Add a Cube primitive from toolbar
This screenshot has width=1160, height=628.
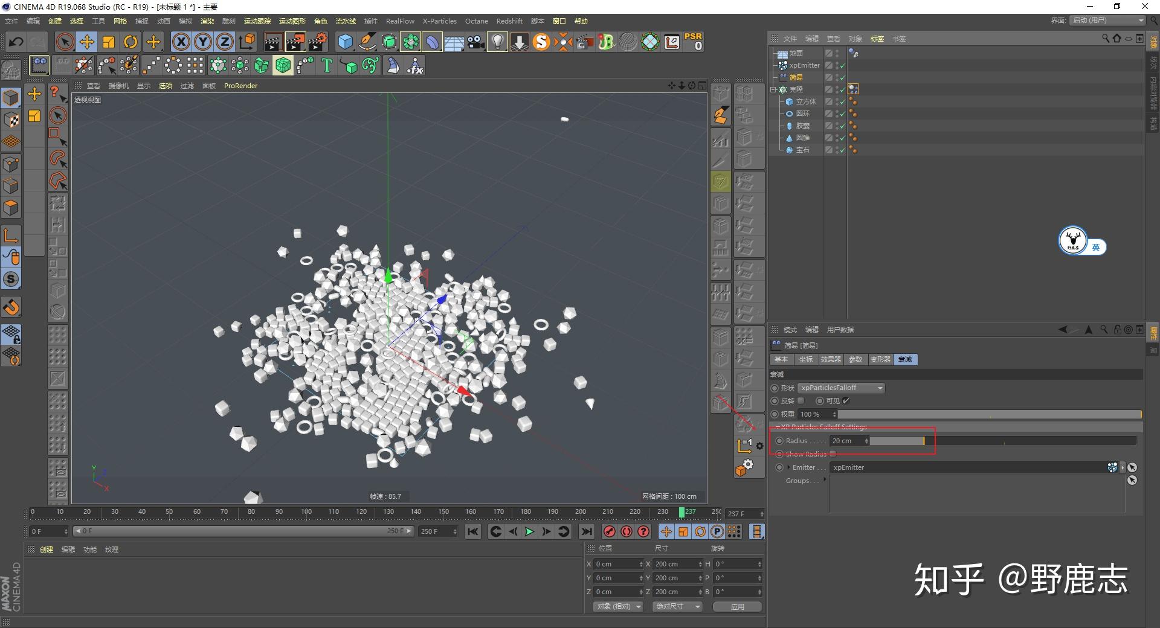point(345,42)
